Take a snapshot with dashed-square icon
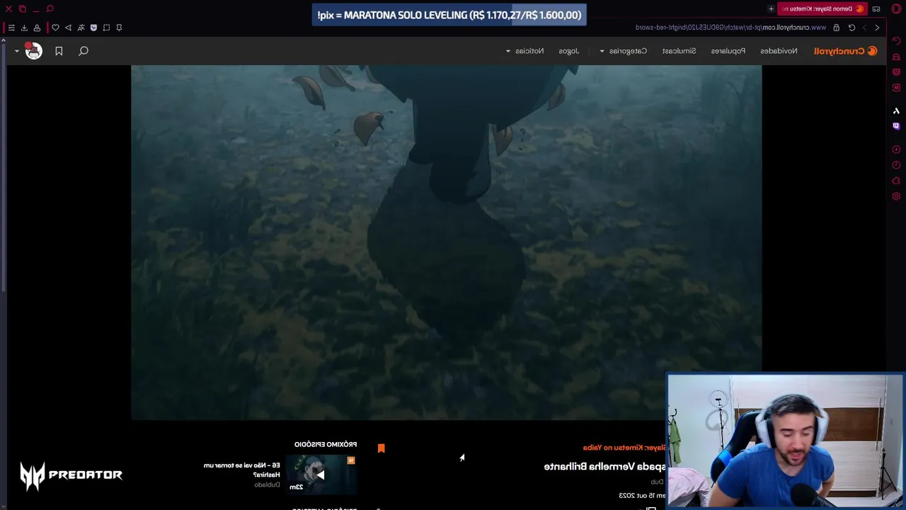This screenshot has width=906, height=510. (106, 28)
